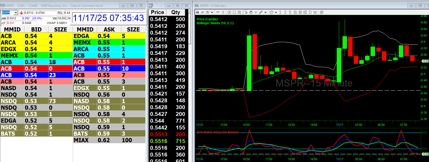
Task: Click the line study indicator icon
Action: coord(202,12)
